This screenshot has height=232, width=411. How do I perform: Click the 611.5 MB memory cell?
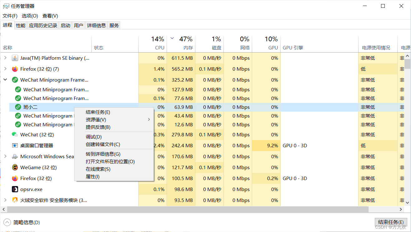[181, 58]
